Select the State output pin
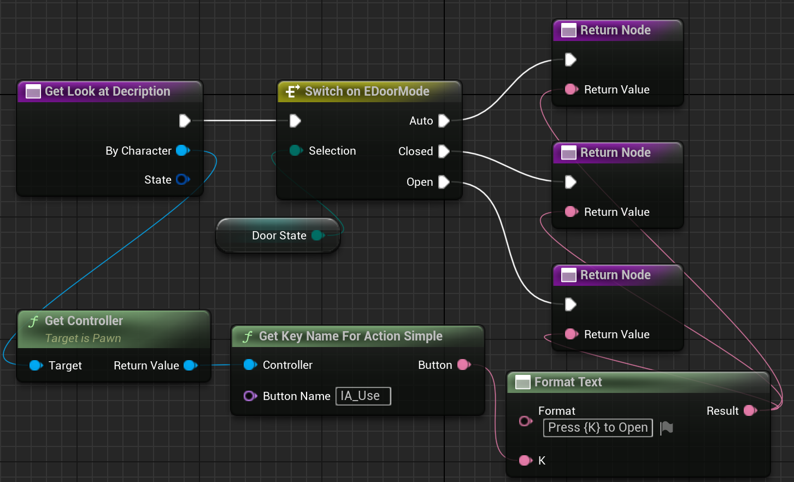Viewport: 794px width, 482px height. (x=183, y=179)
